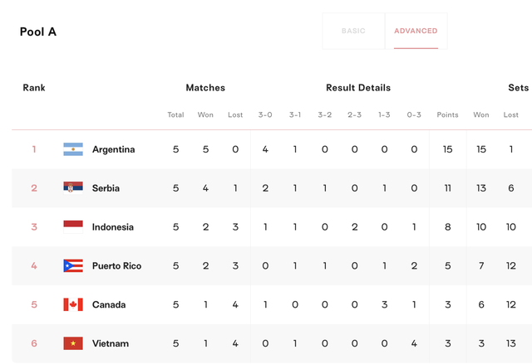
Task: Open Puerto Rico team link
Action: click(116, 266)
